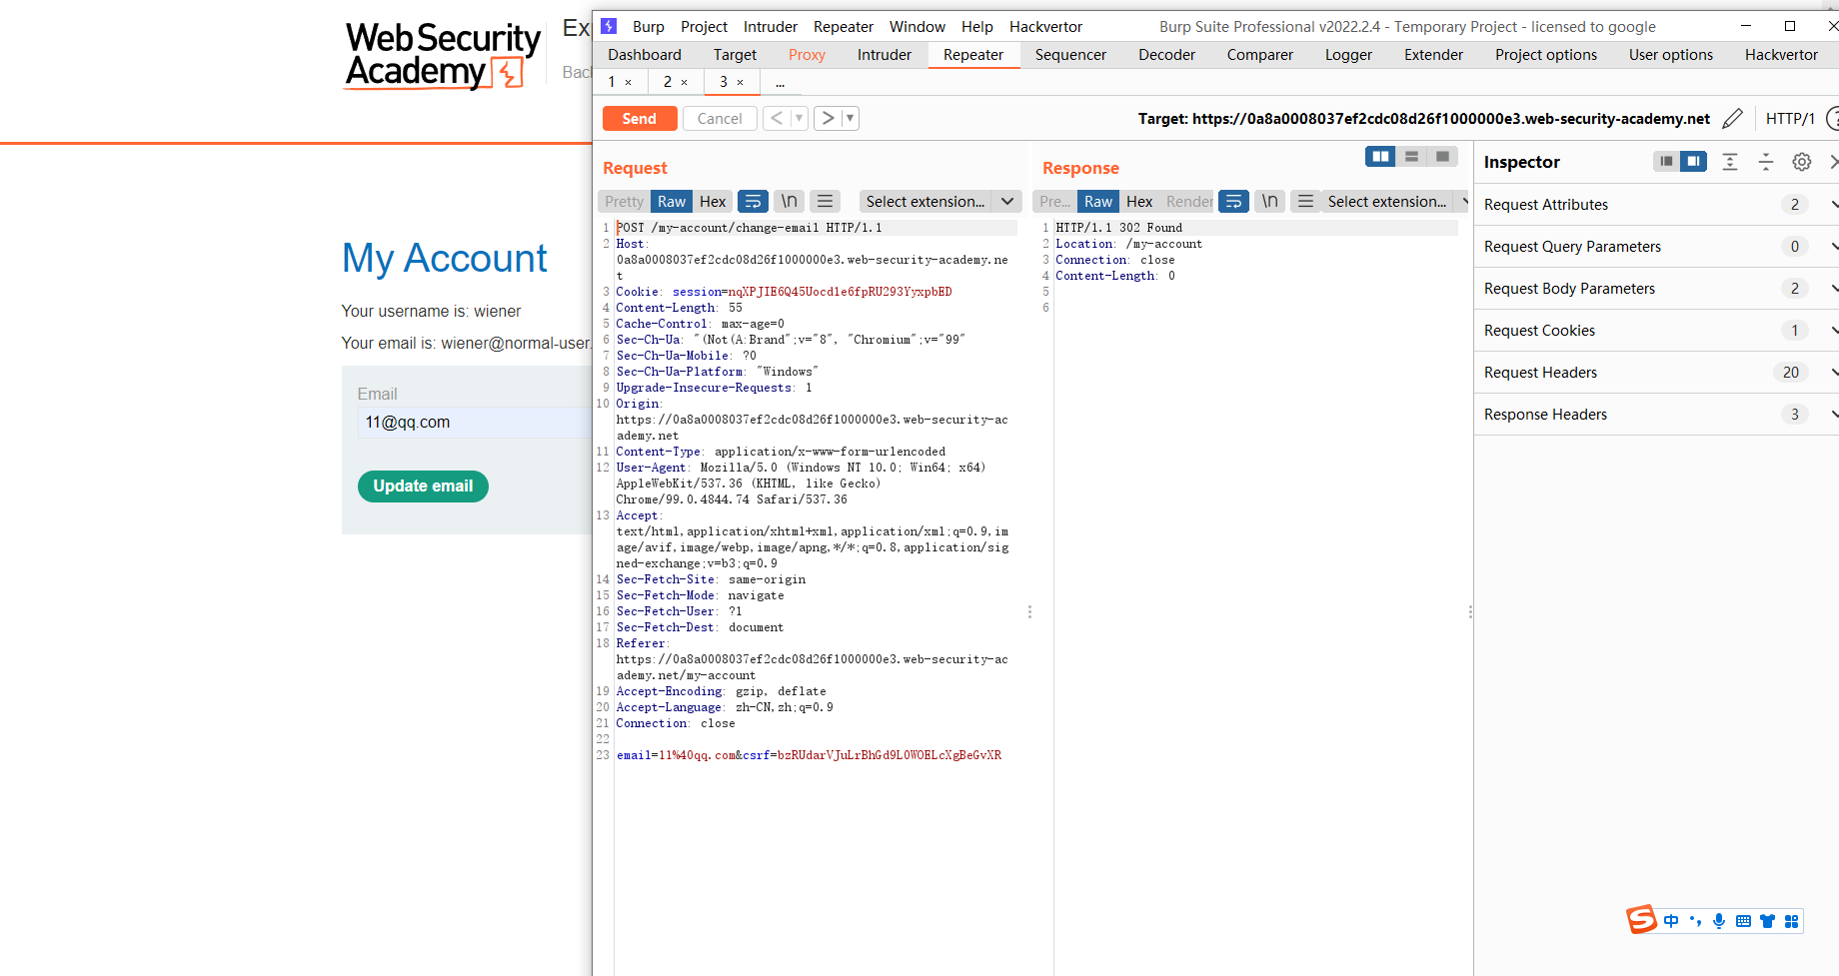Send the request in Repeater

[640, 119]
